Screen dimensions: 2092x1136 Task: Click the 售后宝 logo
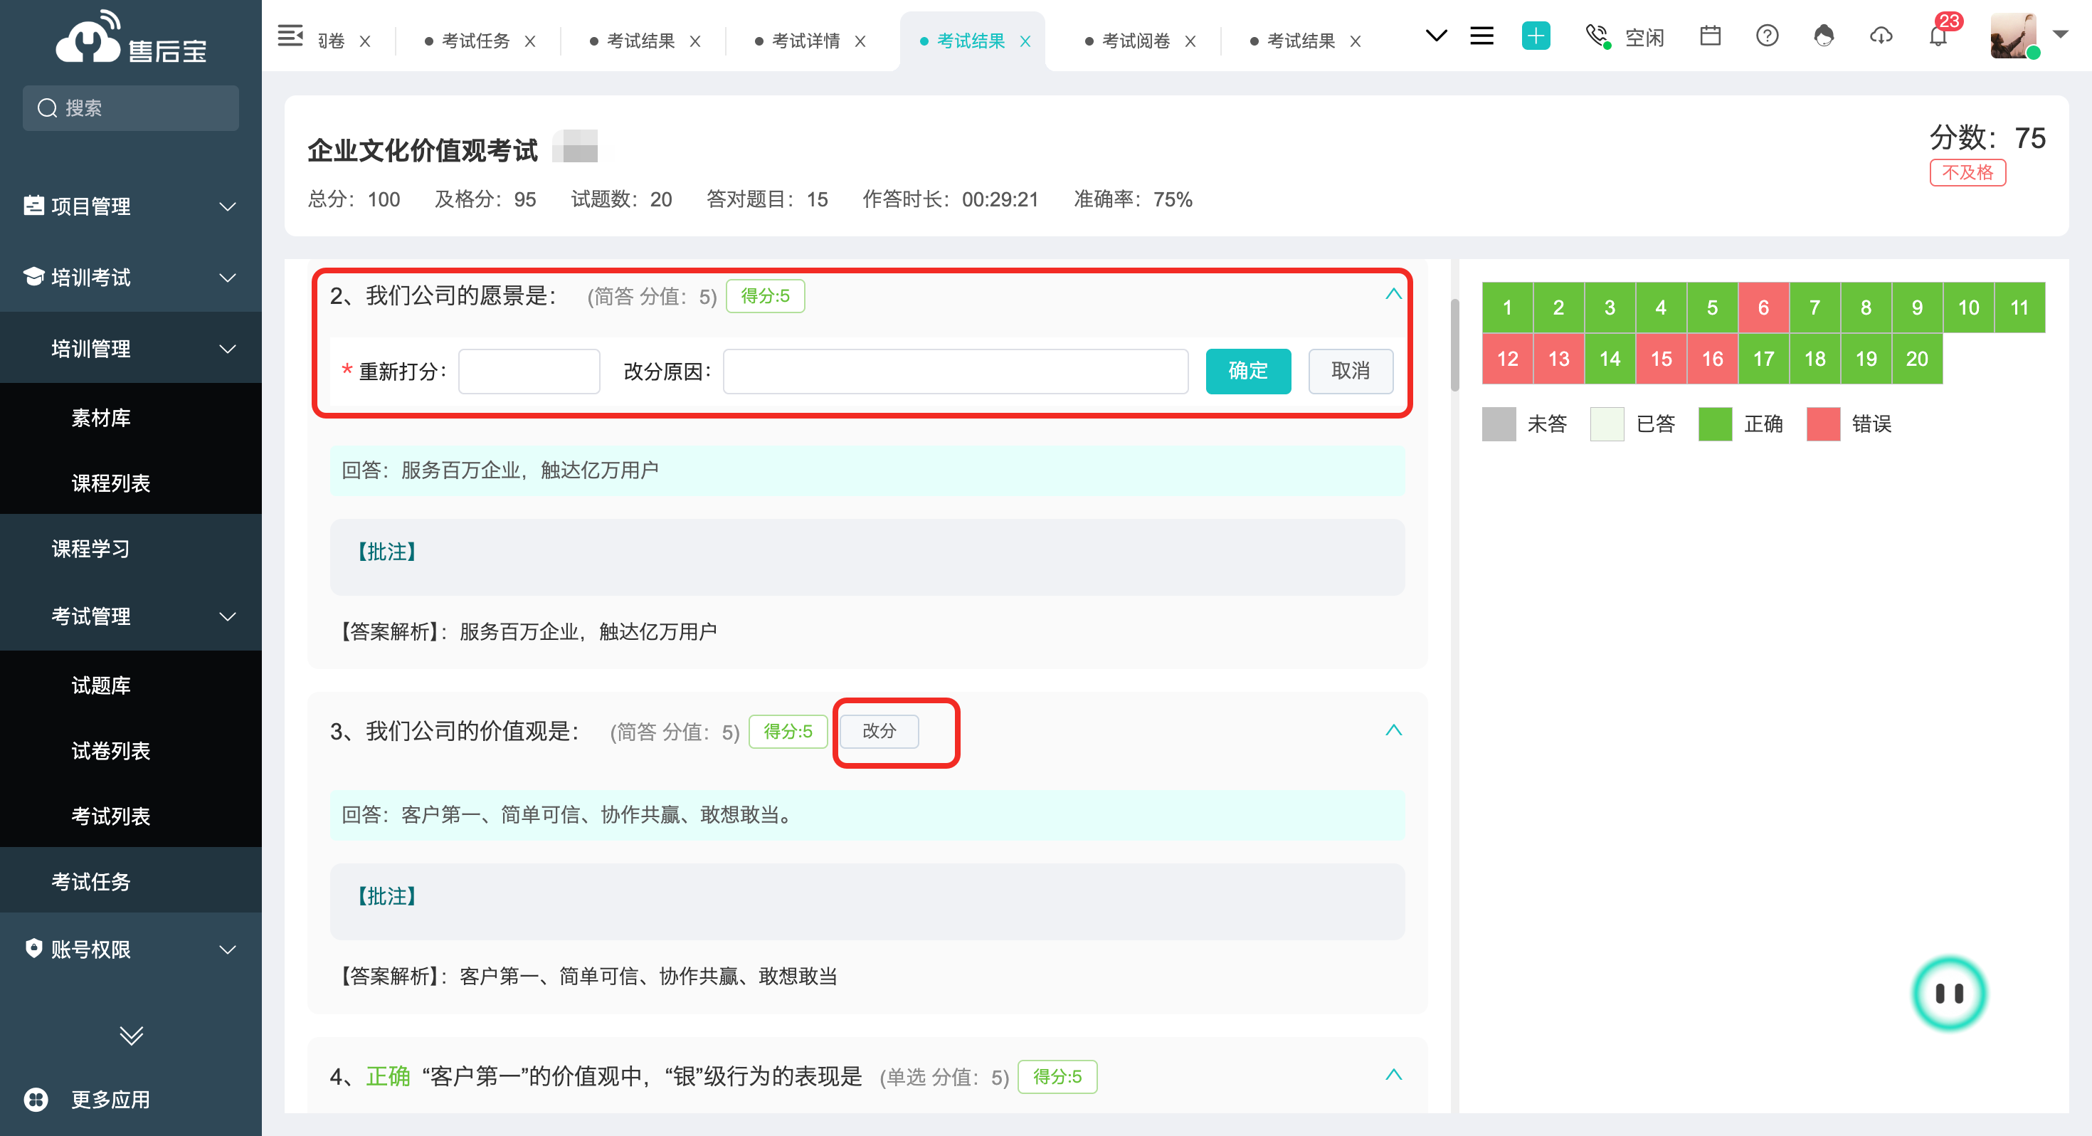pyautogui.click(x=131, y=38)
